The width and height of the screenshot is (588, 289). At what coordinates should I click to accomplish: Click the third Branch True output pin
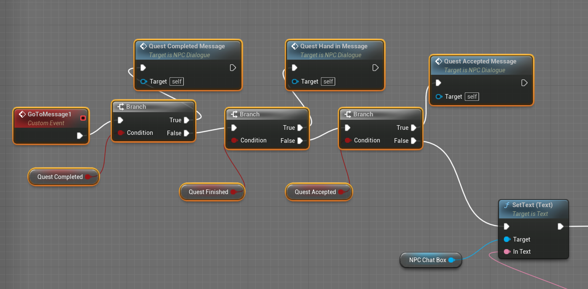[414, 128]
